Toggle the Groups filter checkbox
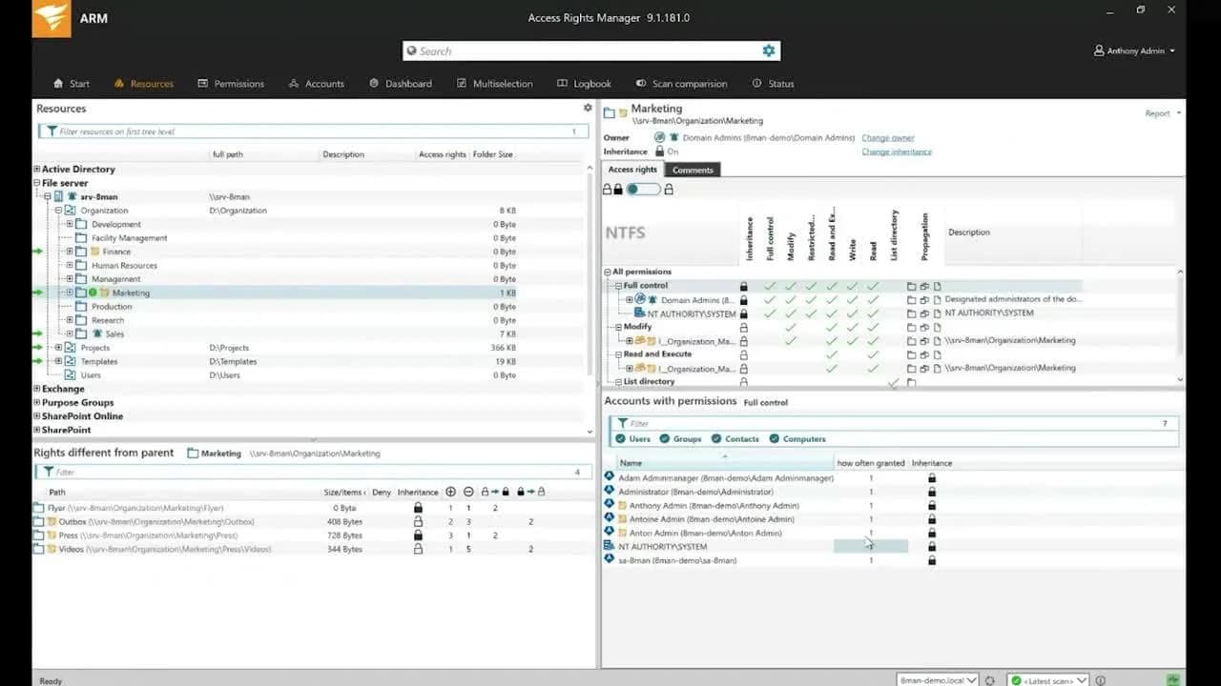Viewport: 1221px width, 686px height. [665, 439]
